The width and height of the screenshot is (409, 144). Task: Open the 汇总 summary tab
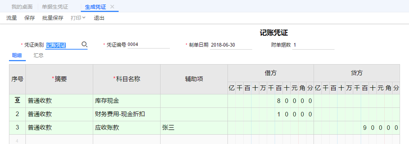click(x=38, y=55)
